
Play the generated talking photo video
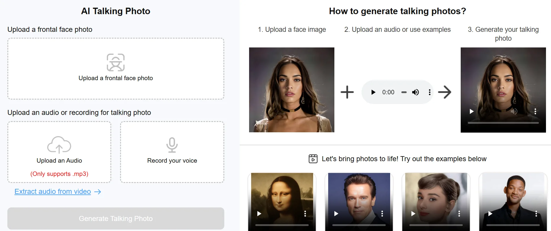point(472,111)
